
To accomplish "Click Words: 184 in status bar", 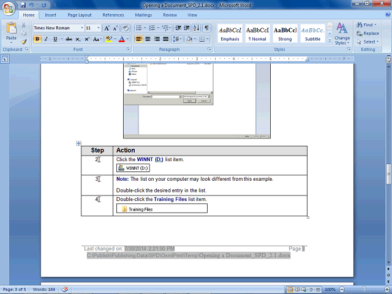I will coord(43,289).
